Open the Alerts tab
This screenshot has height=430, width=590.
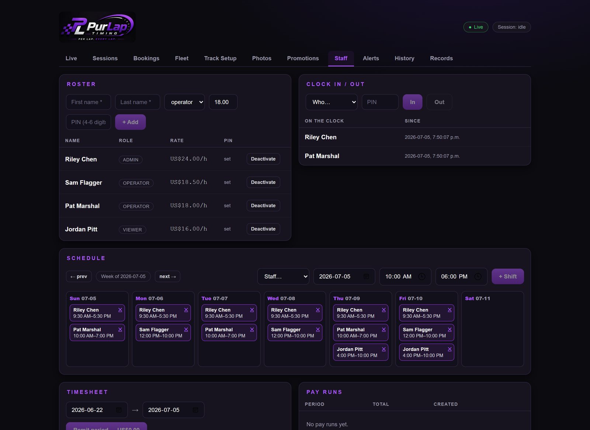pyautogui.click(x=371, y=58)
